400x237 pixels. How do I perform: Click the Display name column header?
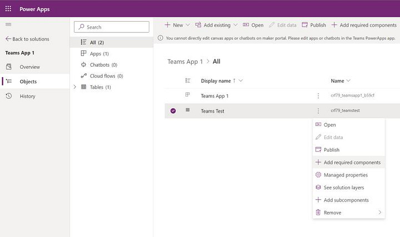[x=216, y=80]
